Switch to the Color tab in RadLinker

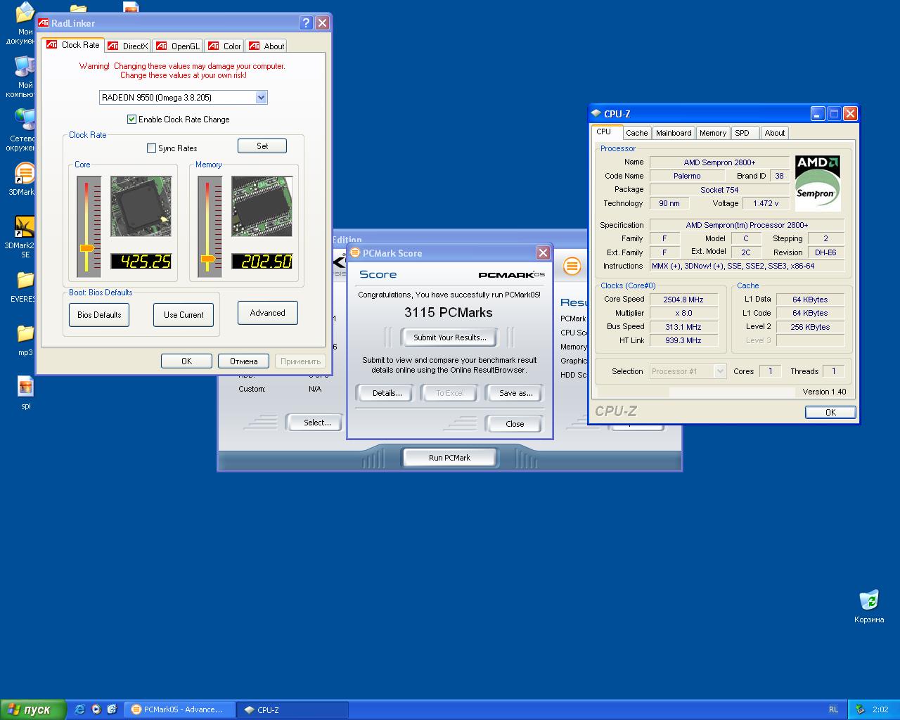(x=225, y=46)
